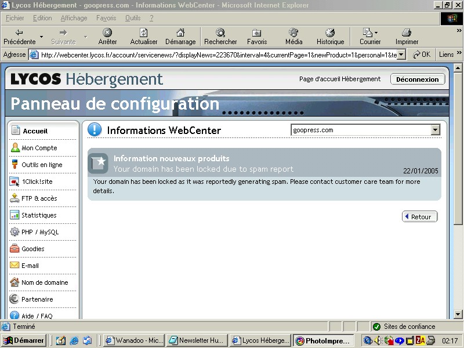The height and width of the screenshot is (348, 464).
Task: Open the Précédente history dropdown arrow
Action: (41, 37)
